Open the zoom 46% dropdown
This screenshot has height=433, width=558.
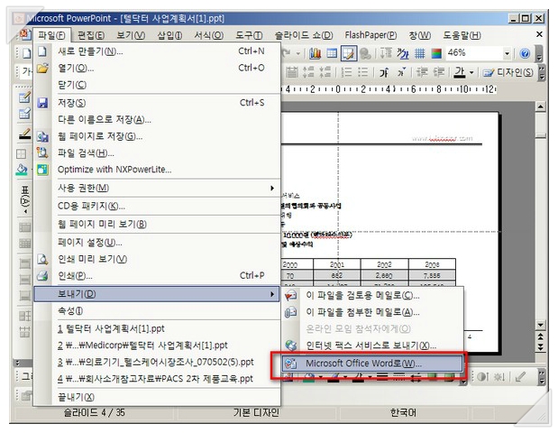pos(507,53)
